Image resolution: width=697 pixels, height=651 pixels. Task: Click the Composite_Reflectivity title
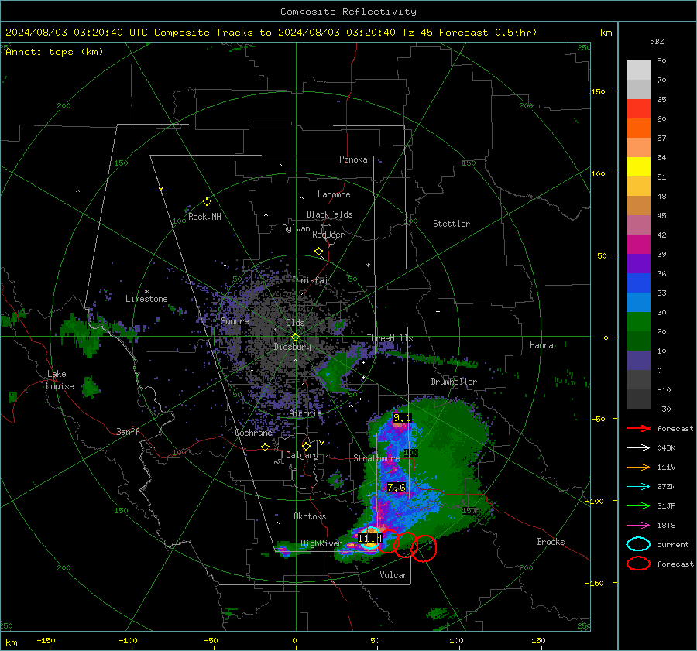click(x=348, y=12)
